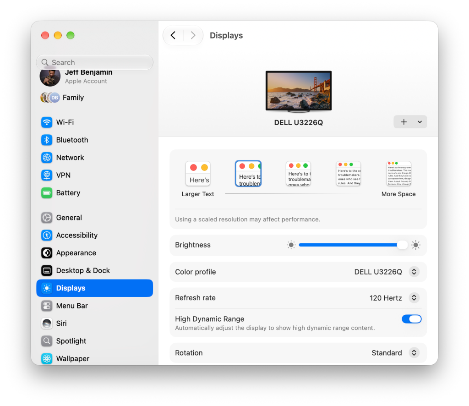Click the Desktop & Dock icon
Image resolution: width=469 pixels, height=406 pixels.
coord(47,271)
